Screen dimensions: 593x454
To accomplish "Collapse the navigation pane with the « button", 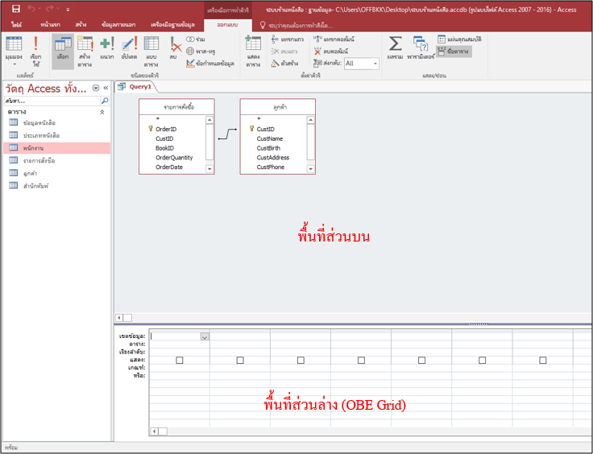I will pos(106,88).
